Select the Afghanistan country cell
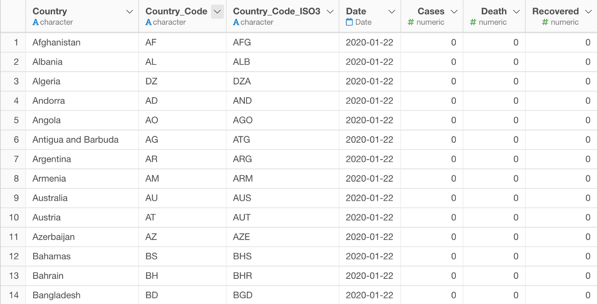Viewport: 597px width, 304px height. tap(56, 42)
